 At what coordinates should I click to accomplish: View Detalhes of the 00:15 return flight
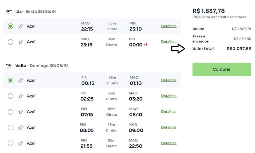pos(169,80)
